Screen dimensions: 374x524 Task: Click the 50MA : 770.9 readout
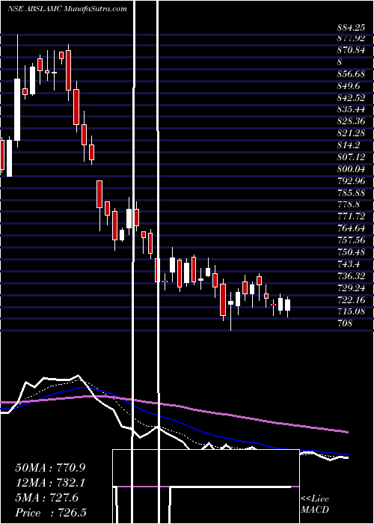49,468
